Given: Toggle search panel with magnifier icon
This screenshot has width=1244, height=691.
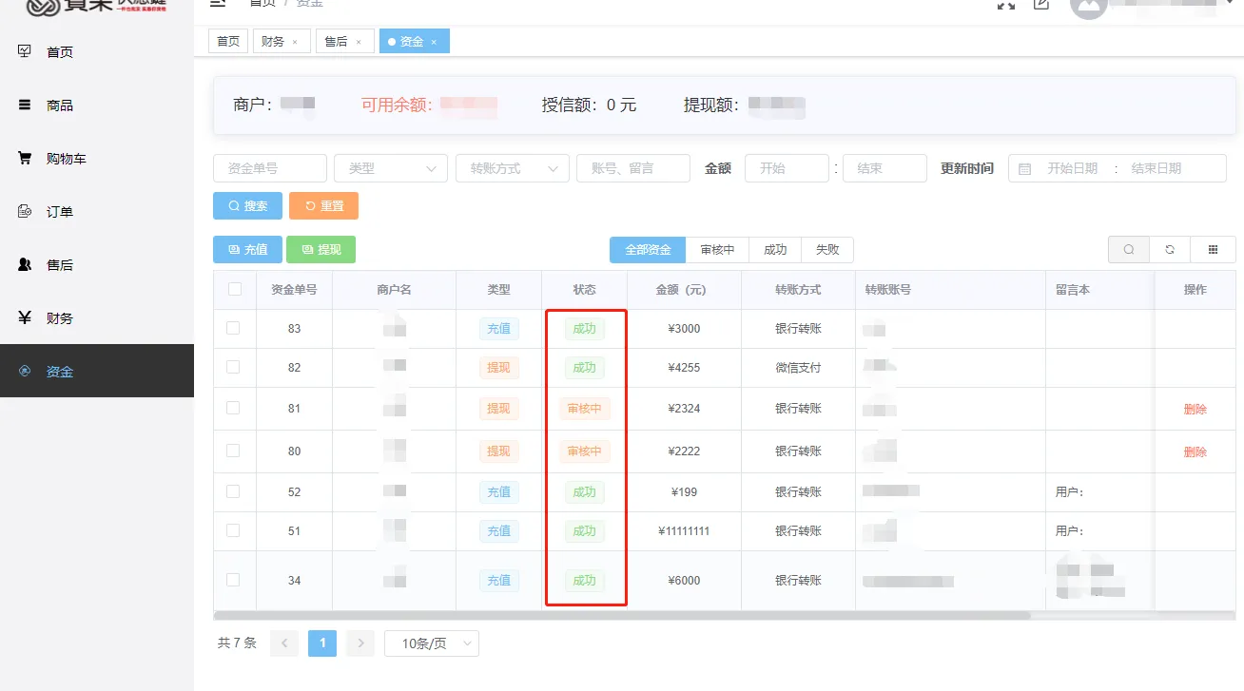Looking at the screenshot, I should (1129, 249).
